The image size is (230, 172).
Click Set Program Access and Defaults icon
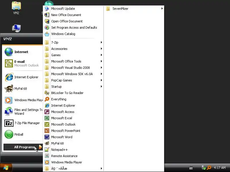pos(47,28)
